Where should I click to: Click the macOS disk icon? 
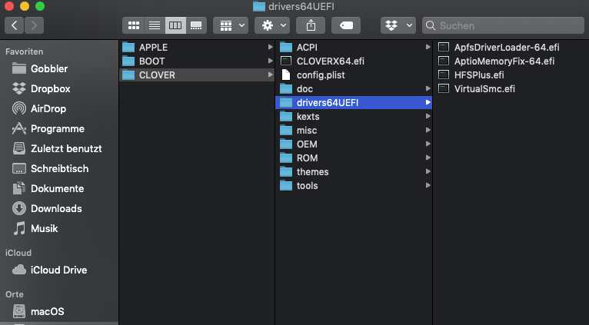[19, 311]
